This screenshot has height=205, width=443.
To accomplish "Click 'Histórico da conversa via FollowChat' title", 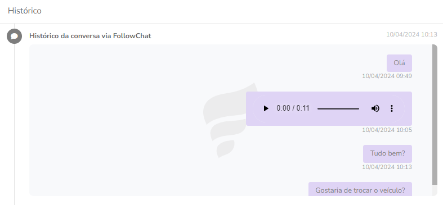I will point(90,36).
